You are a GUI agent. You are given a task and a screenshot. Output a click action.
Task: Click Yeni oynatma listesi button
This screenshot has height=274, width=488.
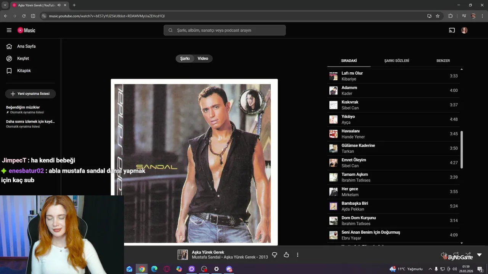pos(30,94)
